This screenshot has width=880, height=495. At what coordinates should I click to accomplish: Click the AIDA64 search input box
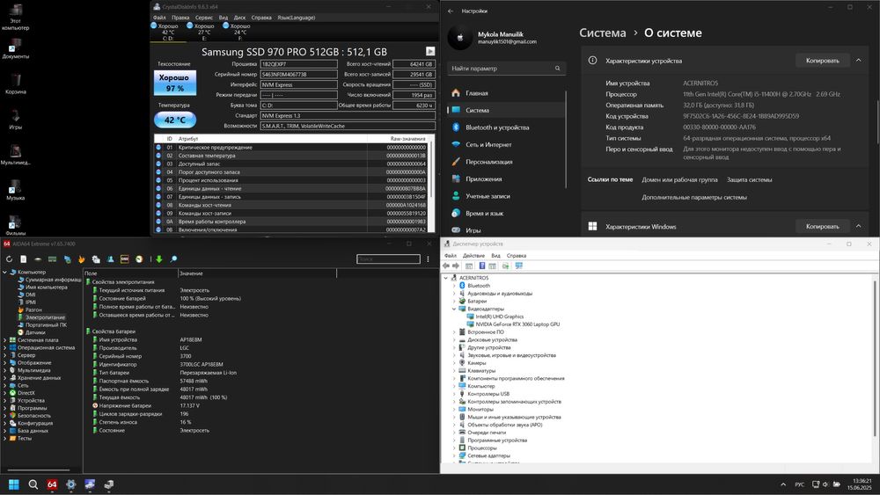(x=388, y=259)
